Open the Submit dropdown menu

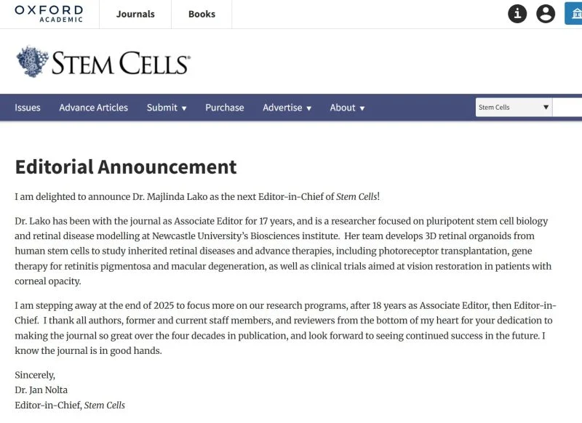[163, 108]
